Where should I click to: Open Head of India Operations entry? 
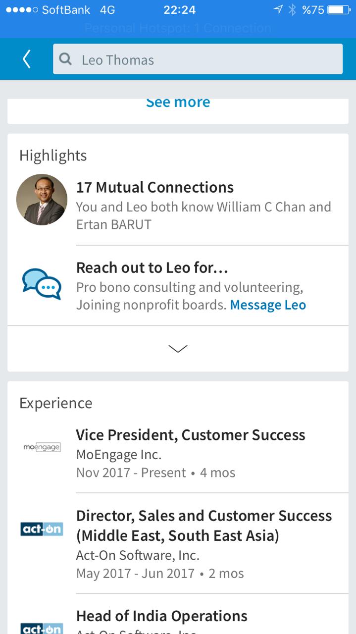click(x=161, y=616)
